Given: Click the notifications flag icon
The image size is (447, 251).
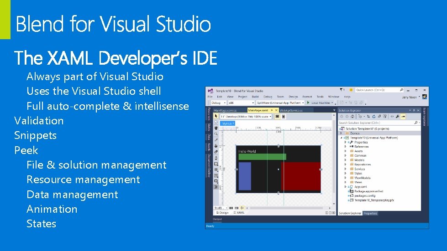Looking at the screenshot, I should coord(342,90).
